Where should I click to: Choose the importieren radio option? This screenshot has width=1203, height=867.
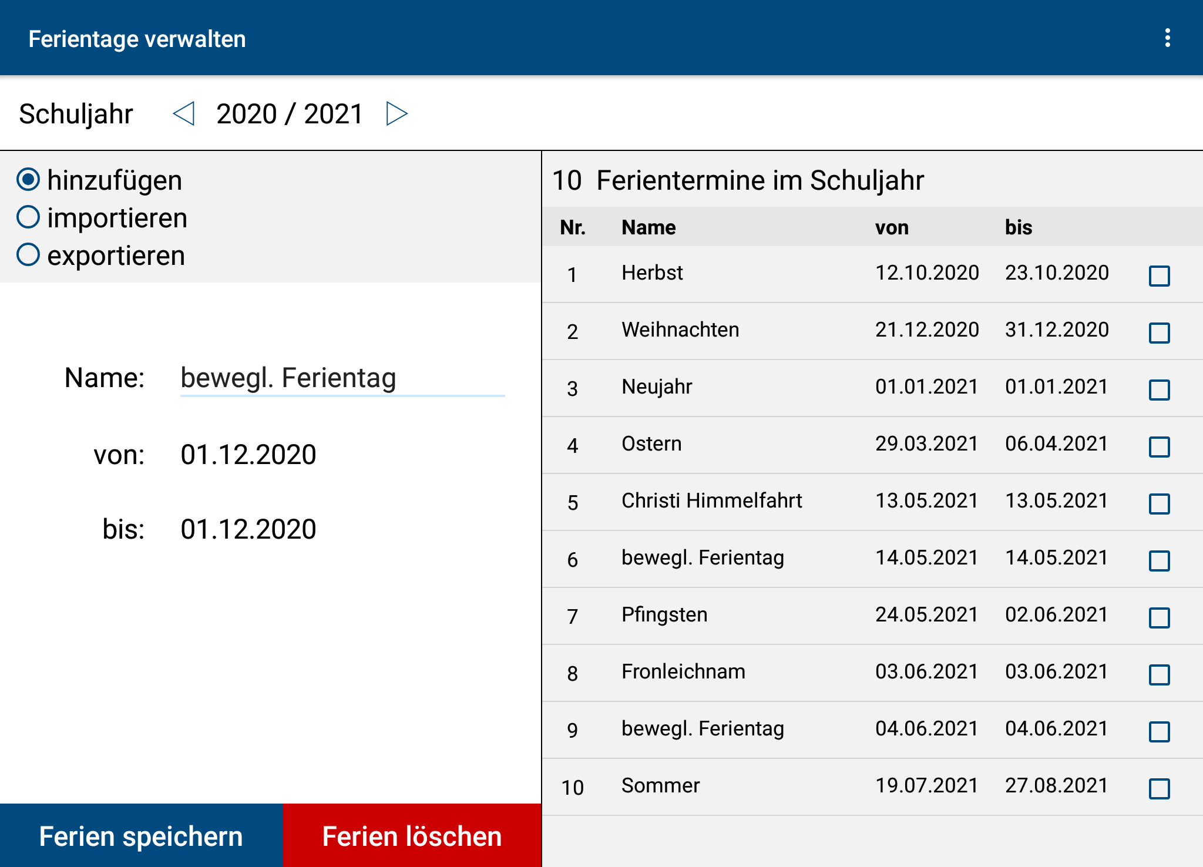pyautogui.click(x=28, y=217)
